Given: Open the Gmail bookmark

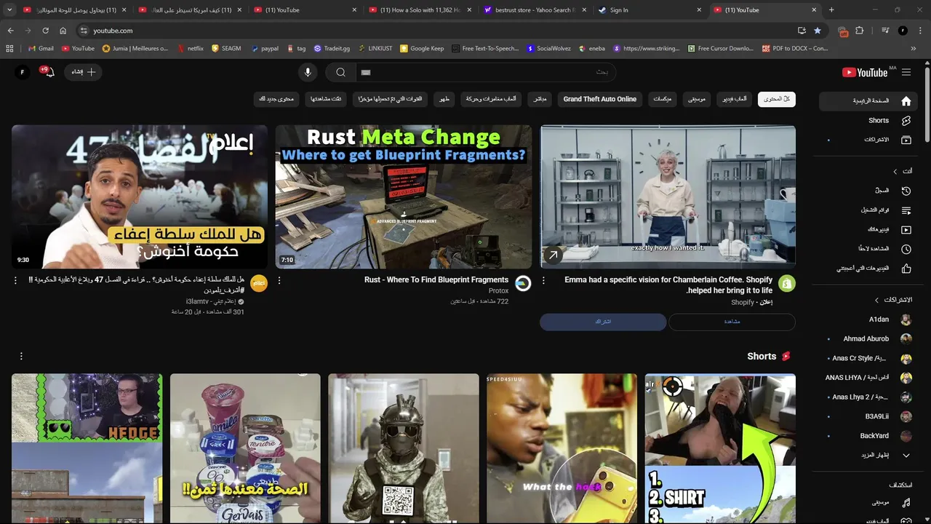Looking at the screenshot, I should [41, 48].
